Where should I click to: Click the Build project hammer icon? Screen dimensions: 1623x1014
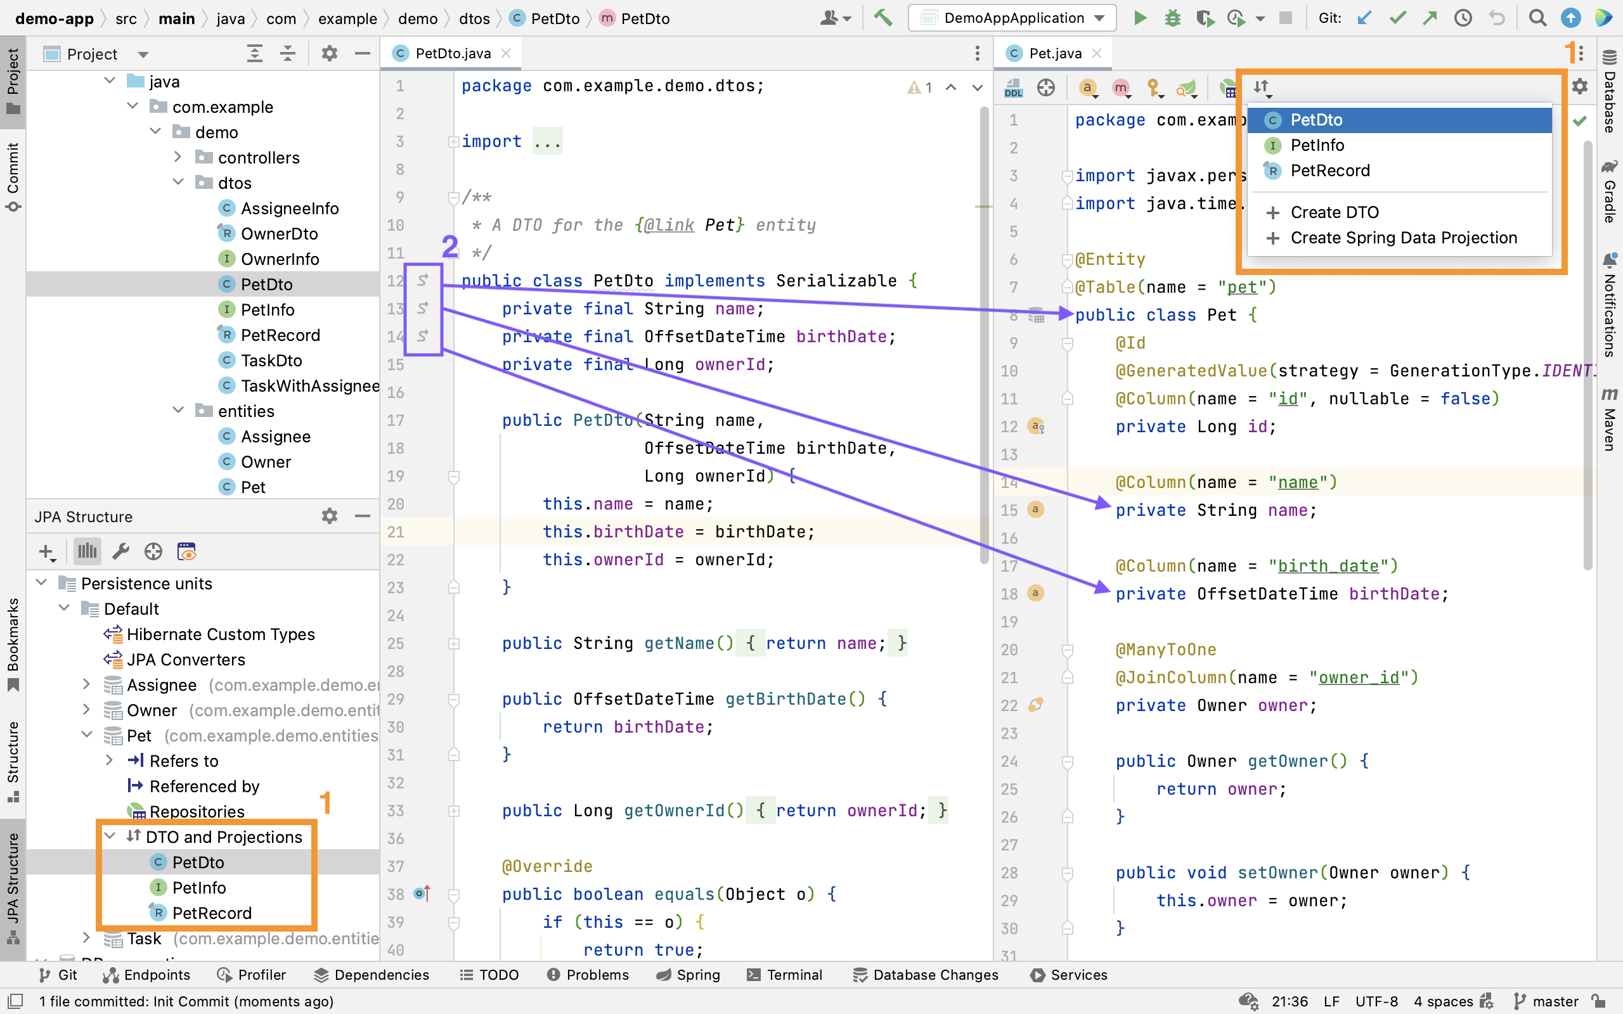(883, 18)
